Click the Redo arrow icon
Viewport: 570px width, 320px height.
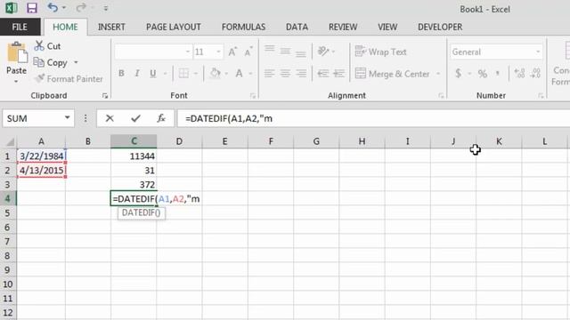81,8
